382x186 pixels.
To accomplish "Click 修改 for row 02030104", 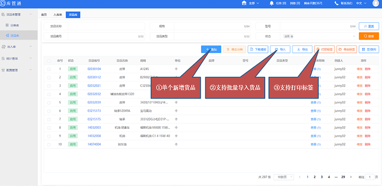I will pyautogui.click(x=359, y=69).
